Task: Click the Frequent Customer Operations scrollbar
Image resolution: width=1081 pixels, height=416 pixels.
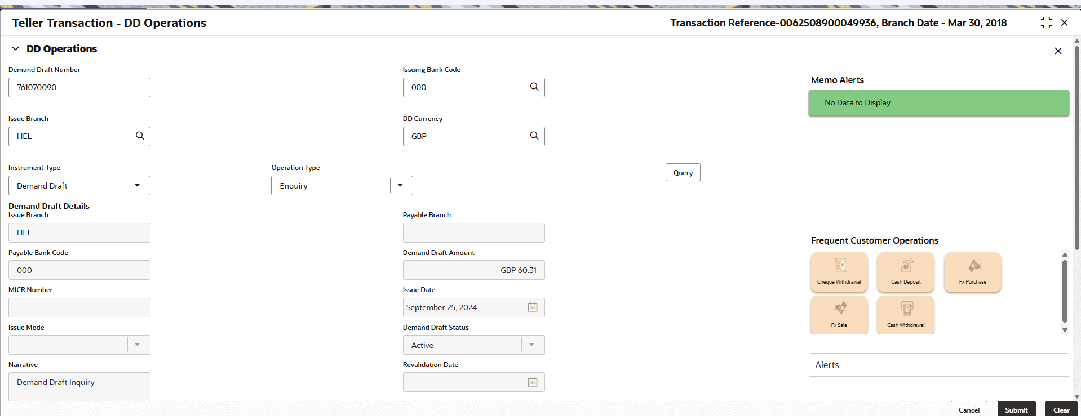Action: (1065, 290)
